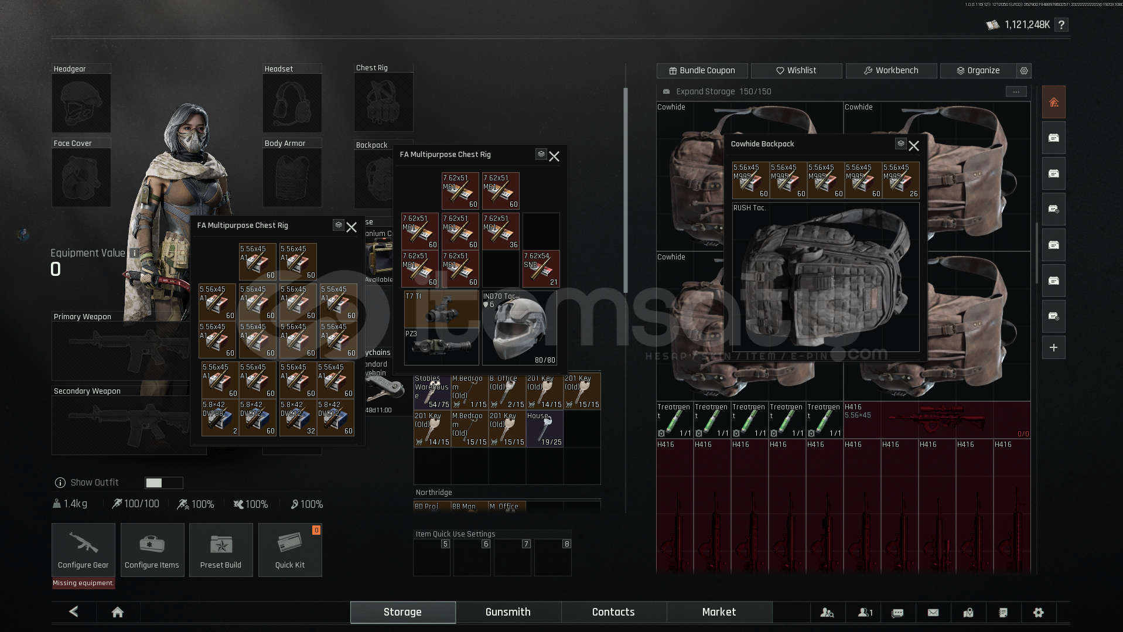Image resolution: width=1123 pixels, height=632 pixels.
Task: Open the Workbench button
Action: pyautogui.click(x=890, y=70)
